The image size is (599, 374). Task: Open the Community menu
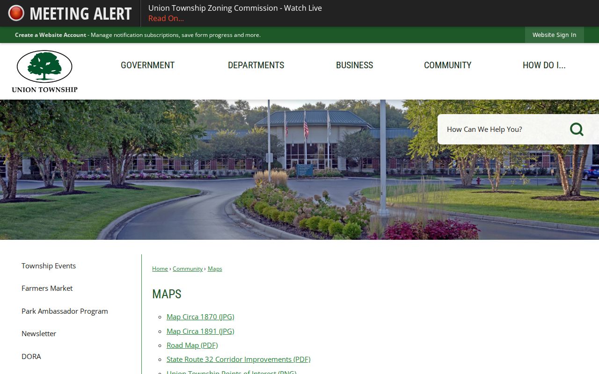coord(447,65)
